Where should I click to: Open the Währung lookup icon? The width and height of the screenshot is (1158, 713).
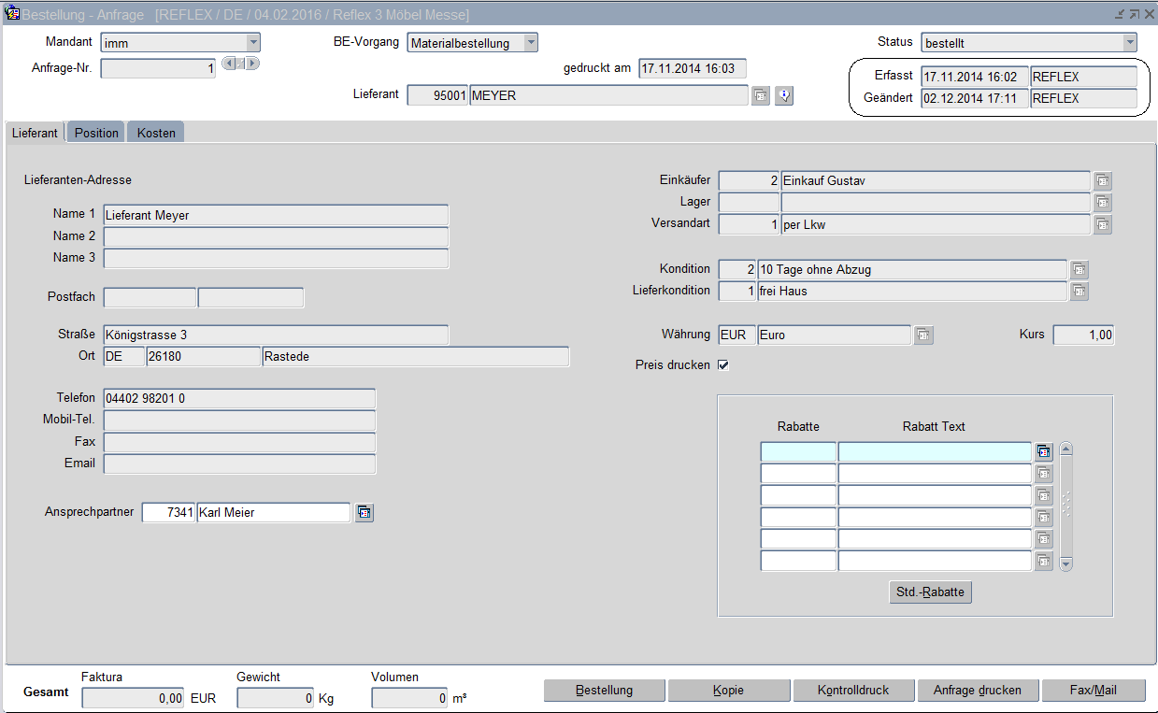(922, 335)
